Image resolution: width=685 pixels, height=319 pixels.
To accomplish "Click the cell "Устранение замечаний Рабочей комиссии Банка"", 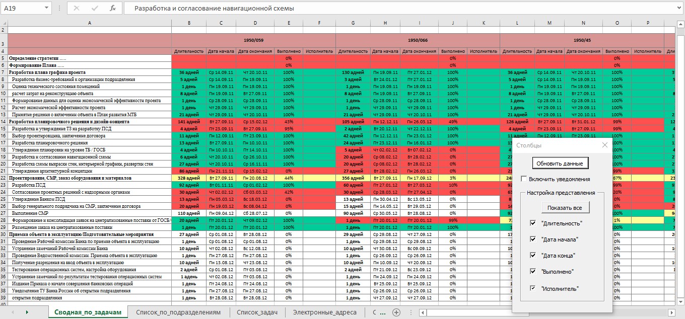I will coord(90,249).
